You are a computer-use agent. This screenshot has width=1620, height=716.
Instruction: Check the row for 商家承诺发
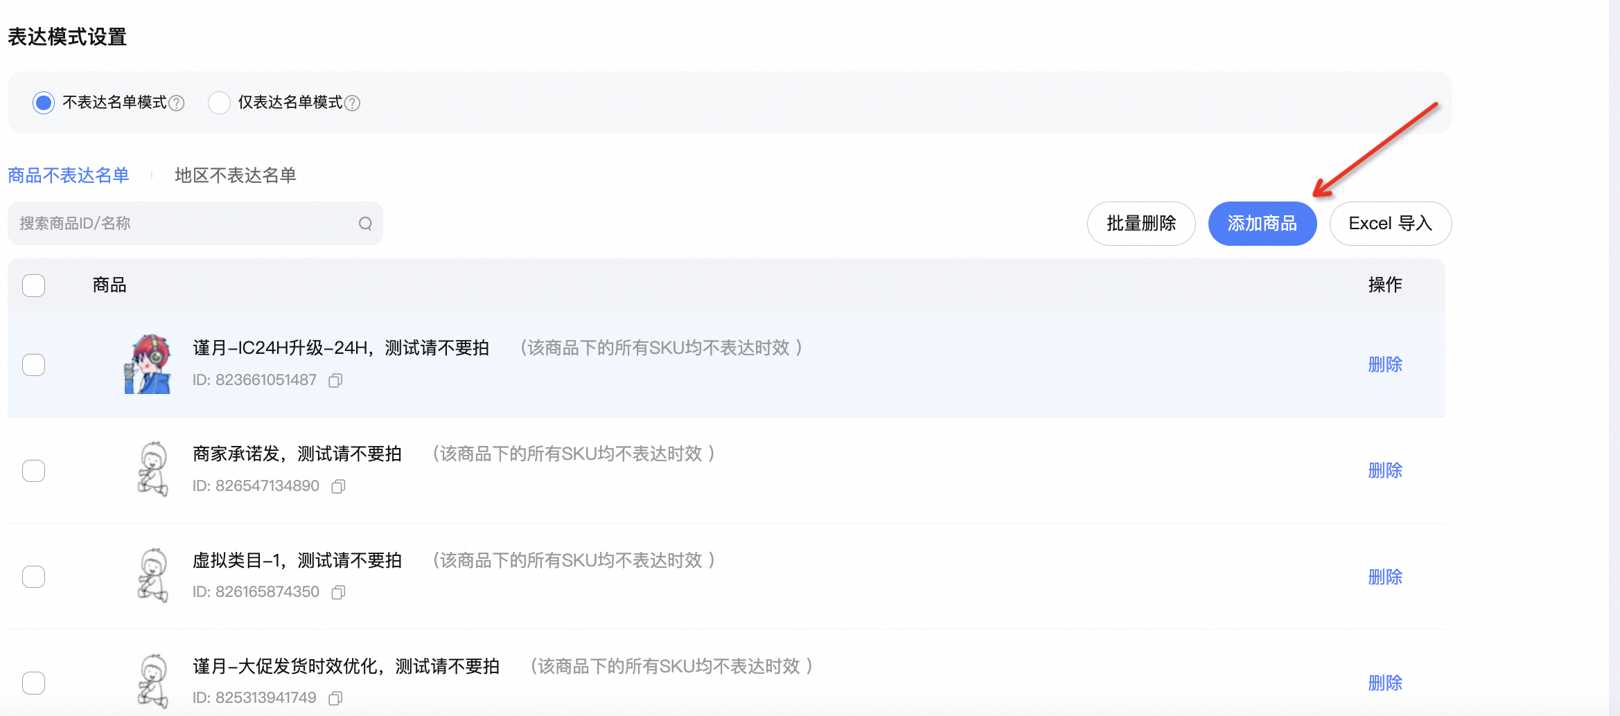33,471
